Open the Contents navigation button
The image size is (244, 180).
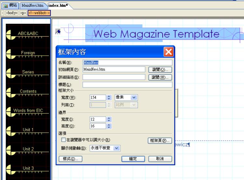(x=28, y=92)
